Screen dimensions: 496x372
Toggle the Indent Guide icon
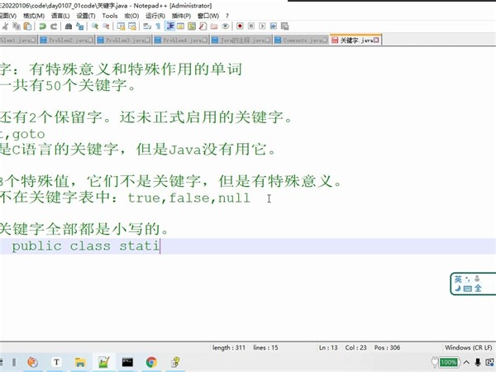coord(169,26)
